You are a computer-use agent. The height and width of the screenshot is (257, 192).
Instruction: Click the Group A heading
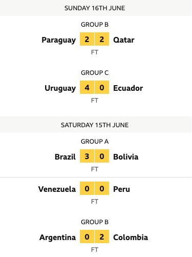pyautogui.click(x=95, y=142)
